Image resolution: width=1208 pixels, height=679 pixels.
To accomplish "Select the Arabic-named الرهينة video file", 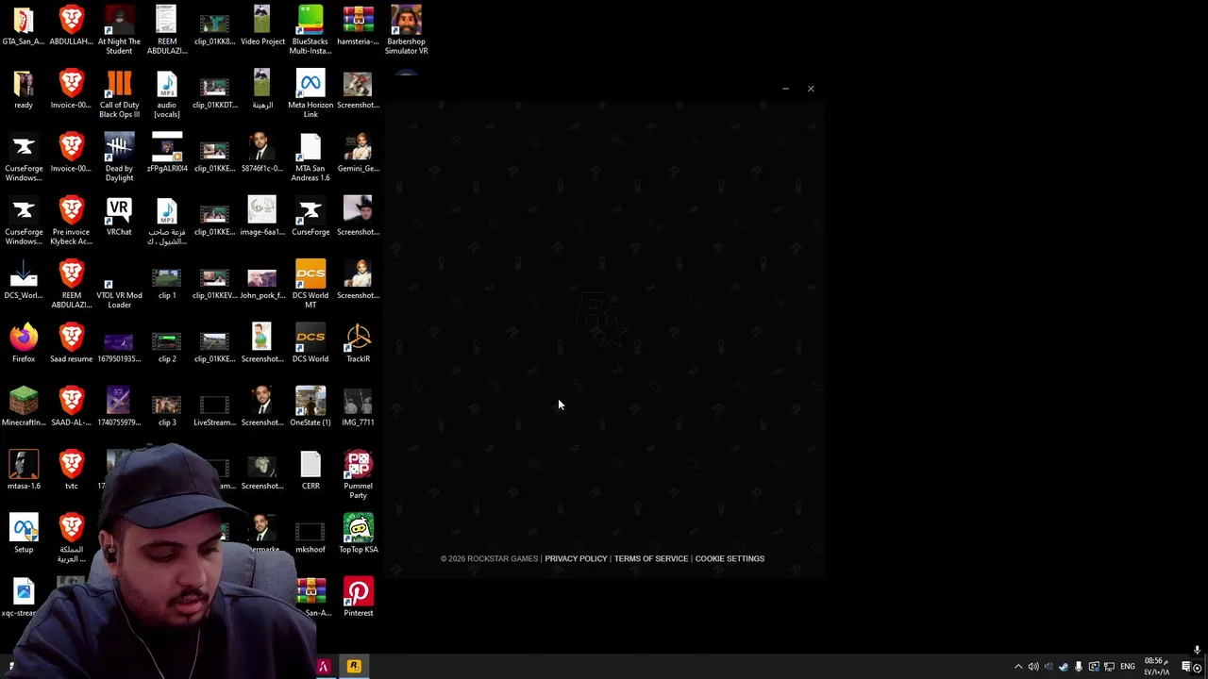I will coord(262,90).
